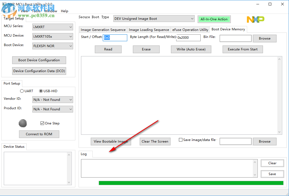Viewport: 289px width, 196px height.
Task: Select the UART radio button
Action: [x=22, y=91]
